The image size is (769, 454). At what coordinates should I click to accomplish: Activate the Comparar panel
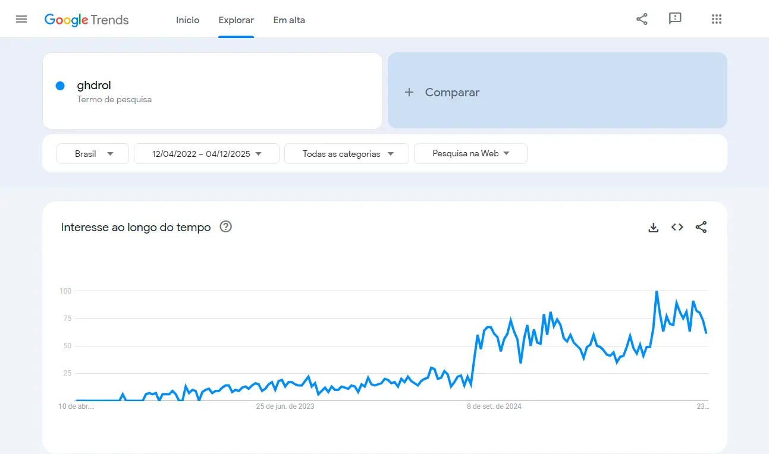click(557, 91)
